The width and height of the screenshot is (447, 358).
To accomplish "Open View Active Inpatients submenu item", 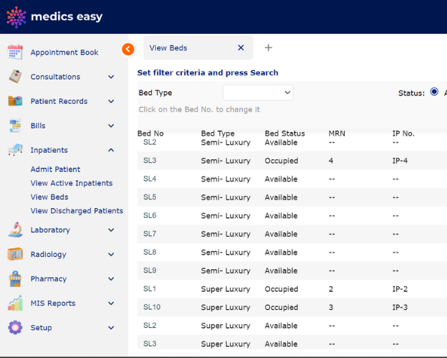I will (x=72, y=183).
